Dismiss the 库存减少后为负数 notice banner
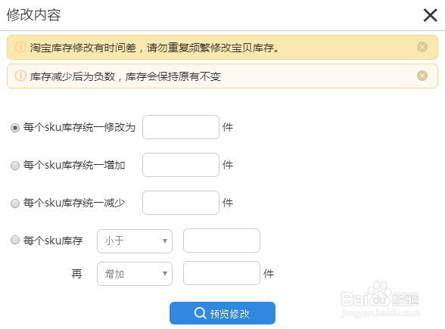The height and width of the screenshot is (329, 445). tap(422, 76)
